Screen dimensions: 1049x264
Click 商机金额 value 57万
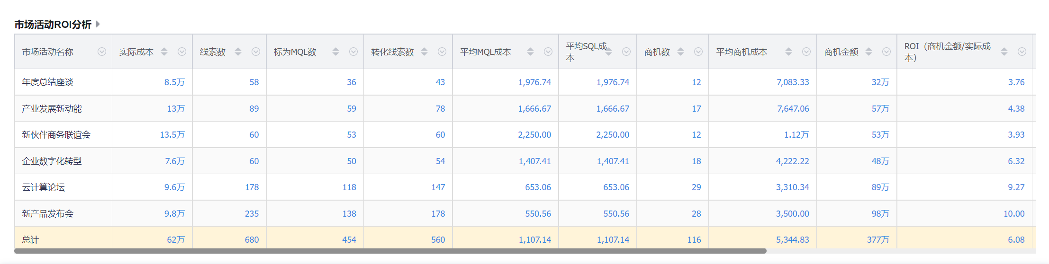(880, 109)
